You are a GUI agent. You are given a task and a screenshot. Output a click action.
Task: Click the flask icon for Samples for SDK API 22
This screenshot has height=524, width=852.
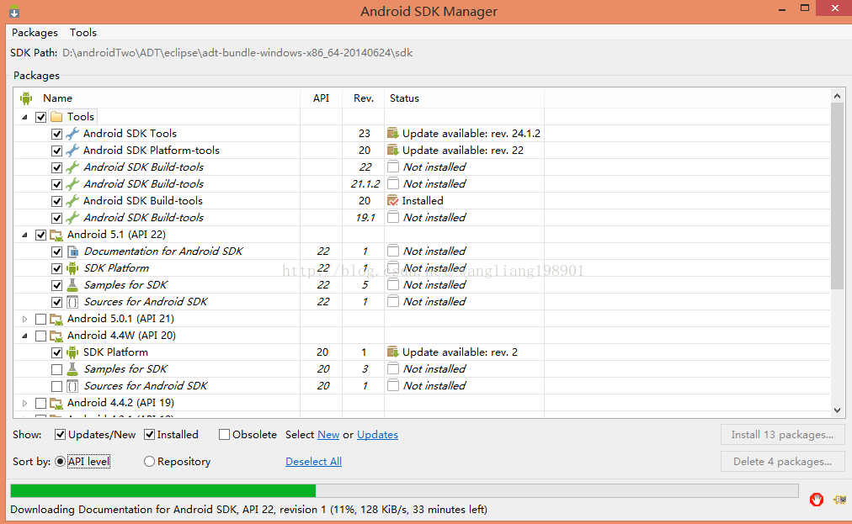coord(72,285)
